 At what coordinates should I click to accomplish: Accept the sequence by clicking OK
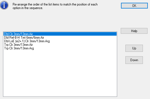coord(134,6)
